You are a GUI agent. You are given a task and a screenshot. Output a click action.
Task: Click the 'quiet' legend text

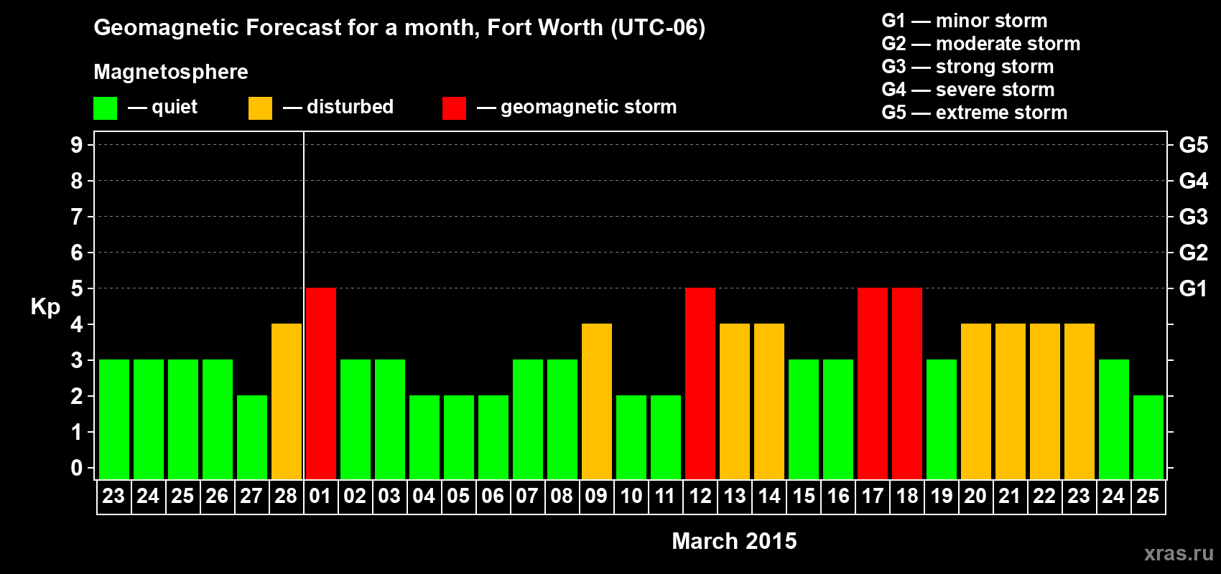coord(175,108)
